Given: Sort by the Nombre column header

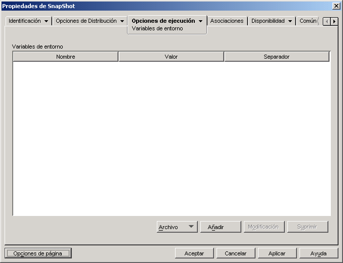Looking at the screenshot, I should (x=66, y=57).
